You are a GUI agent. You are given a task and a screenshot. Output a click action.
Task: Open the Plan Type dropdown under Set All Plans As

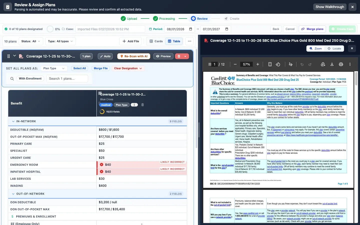pos(54,68)
